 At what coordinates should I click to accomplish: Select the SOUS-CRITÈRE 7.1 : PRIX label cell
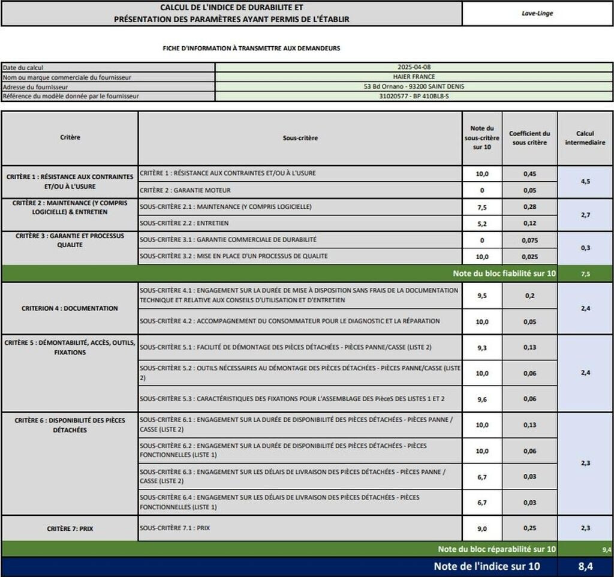coord(300,528)
